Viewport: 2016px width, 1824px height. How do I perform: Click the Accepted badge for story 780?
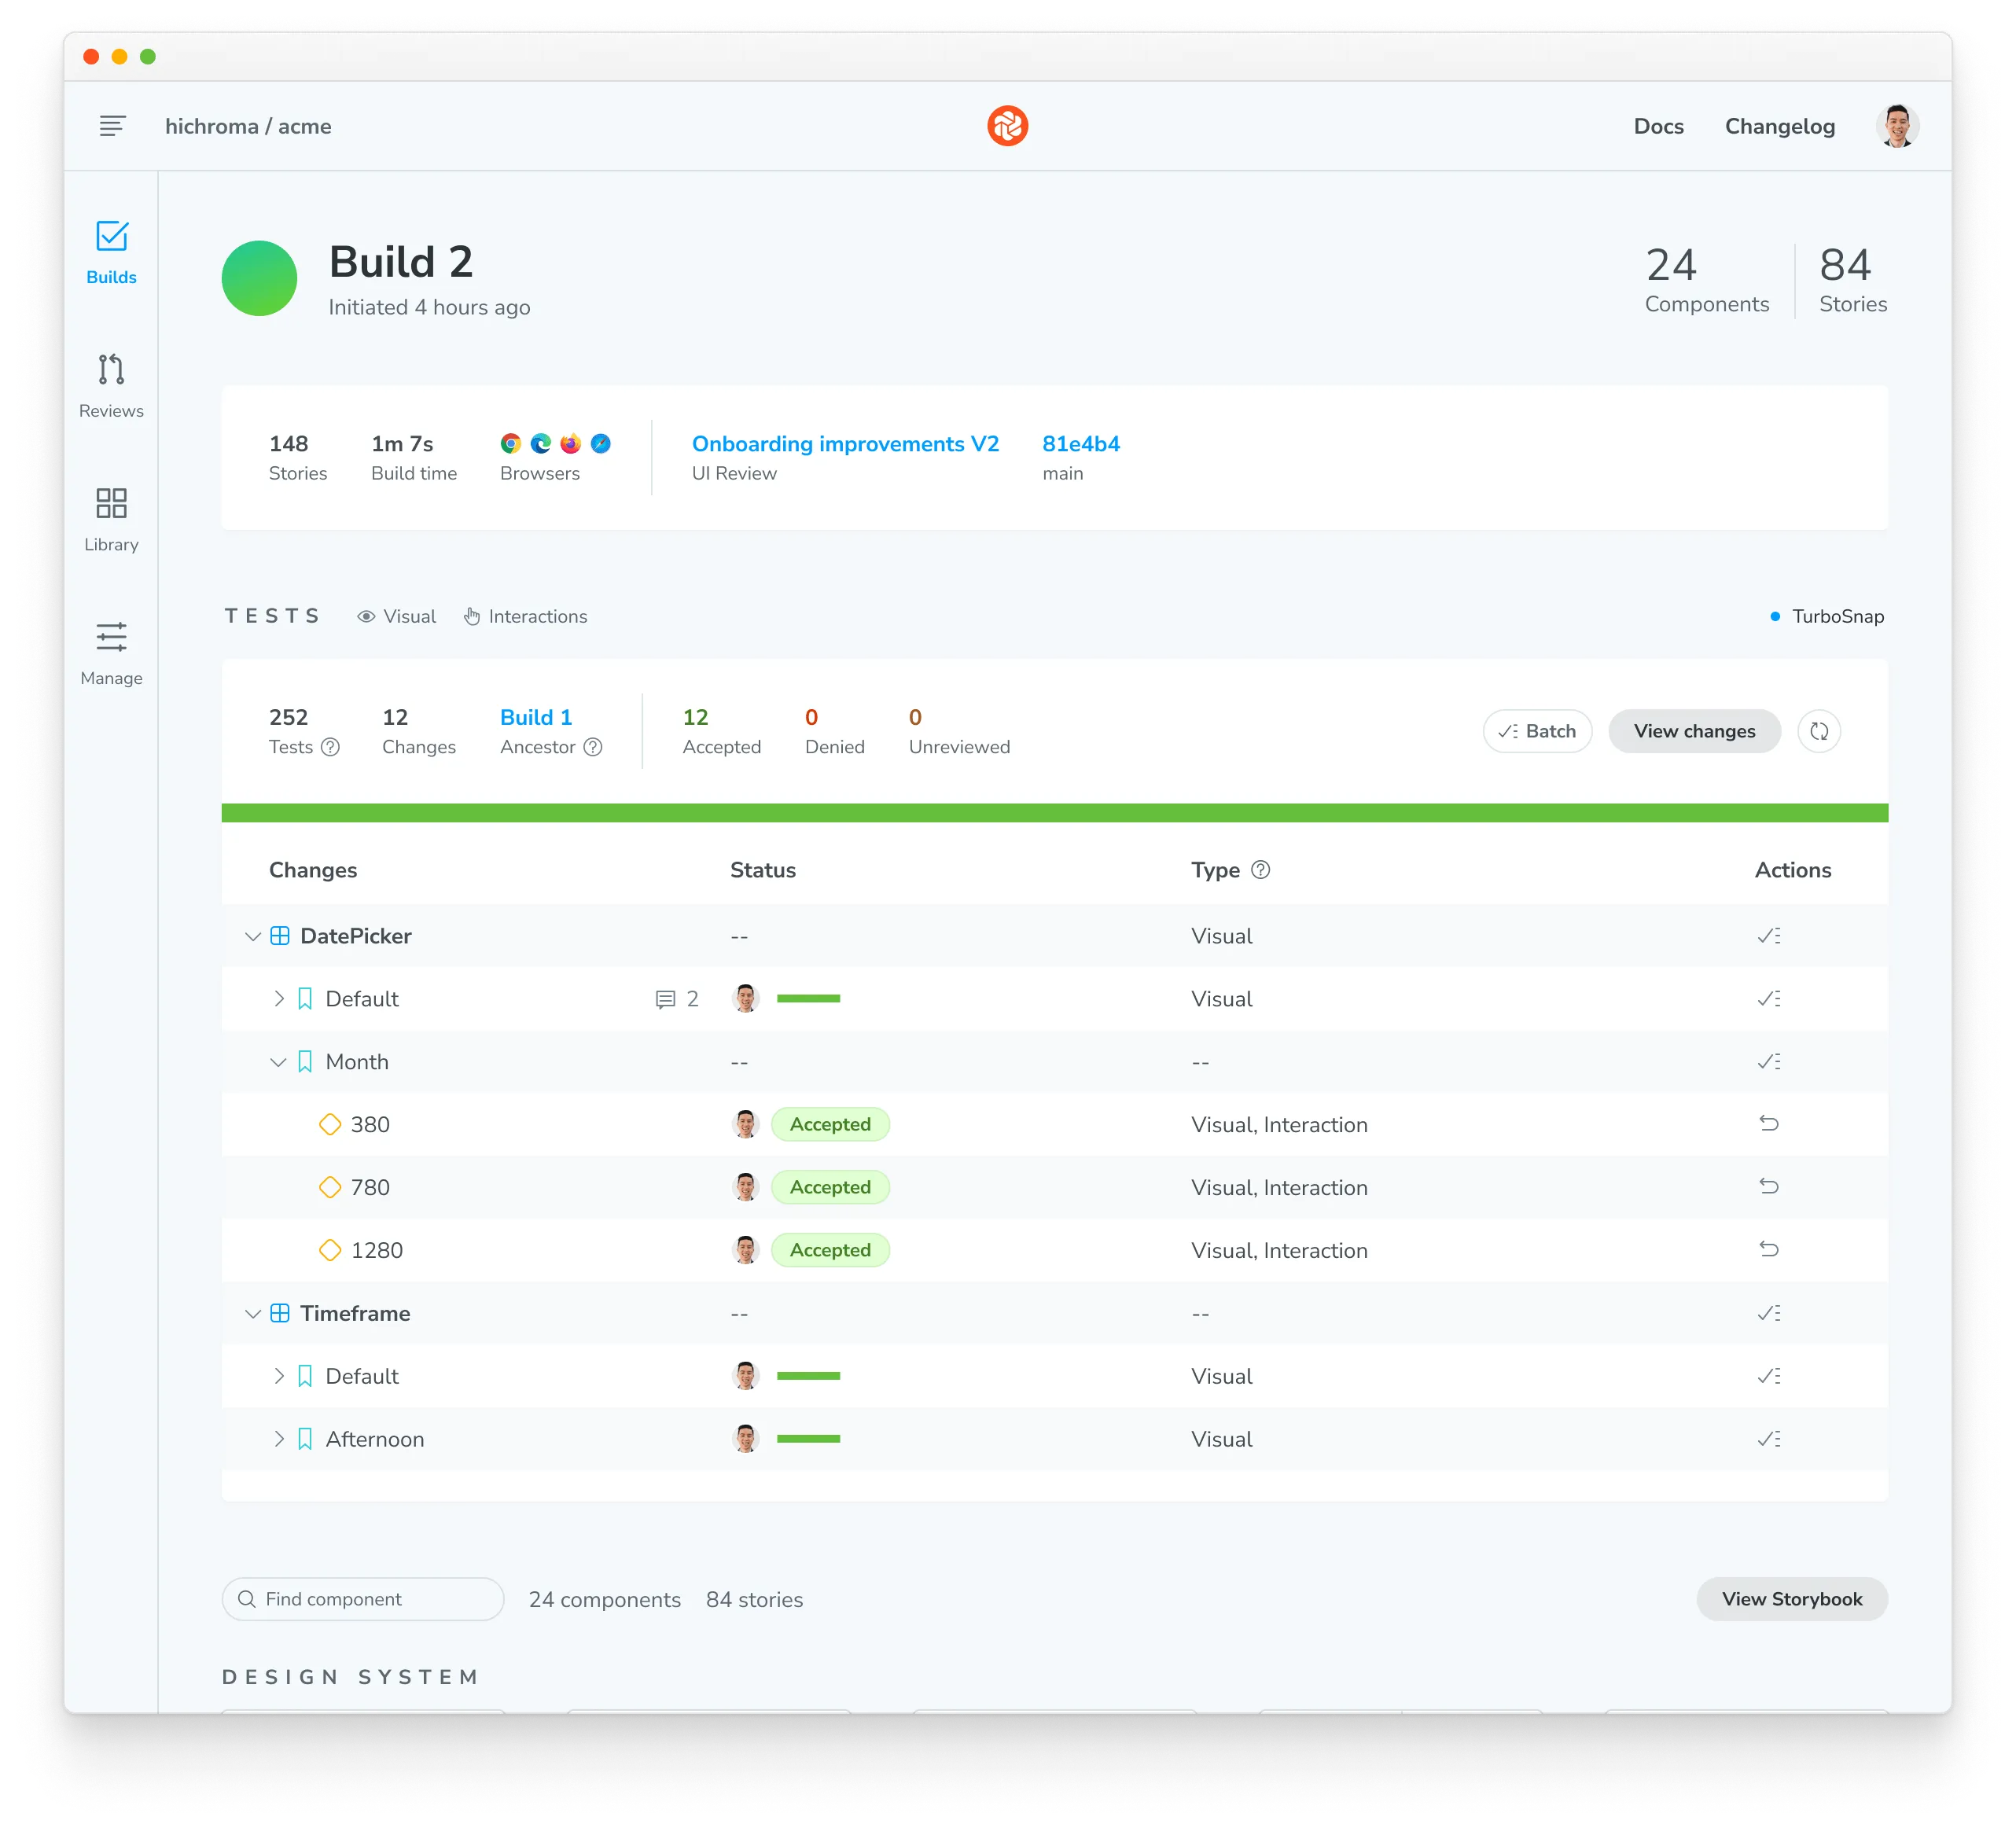click(831, 1187)
